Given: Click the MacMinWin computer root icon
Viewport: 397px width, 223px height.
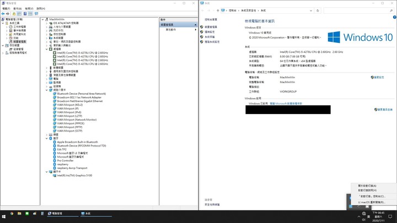Looking at the screenshot, I should [46, 19].
